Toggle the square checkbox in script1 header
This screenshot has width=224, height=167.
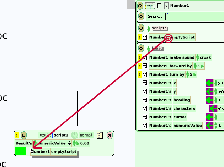[32, 135]
